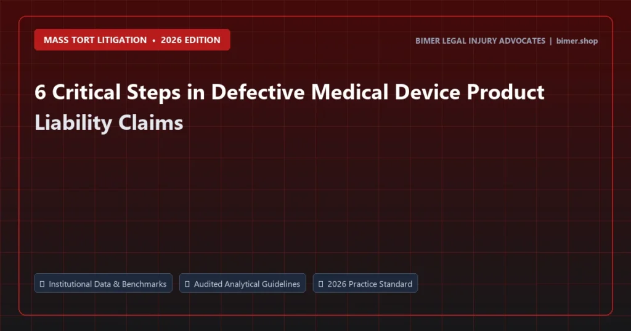This screenshot has height=331, width=631.
Task: Click the 2026 Practice Standard tag
Action: [x=365, y=283]
